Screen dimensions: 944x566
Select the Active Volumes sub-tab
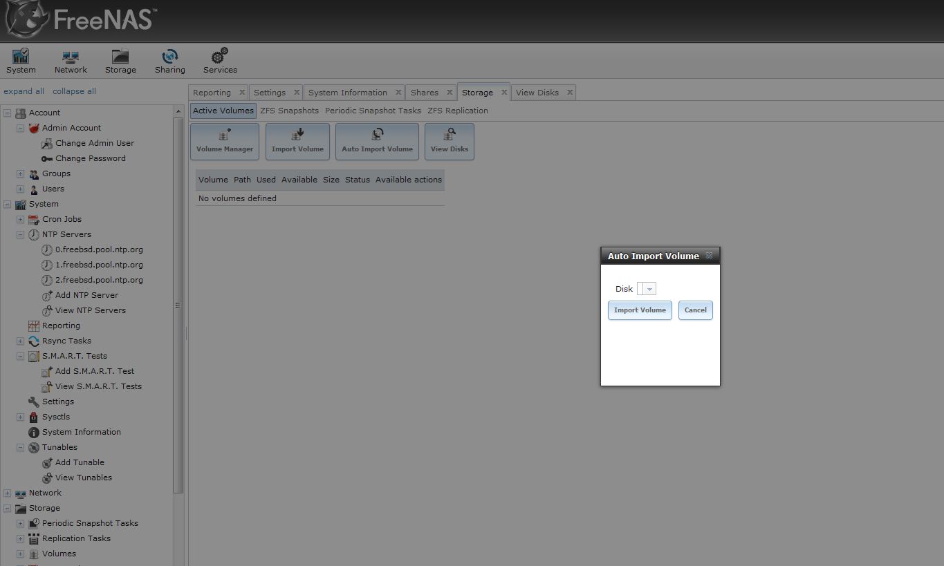[x=223, y=111]
